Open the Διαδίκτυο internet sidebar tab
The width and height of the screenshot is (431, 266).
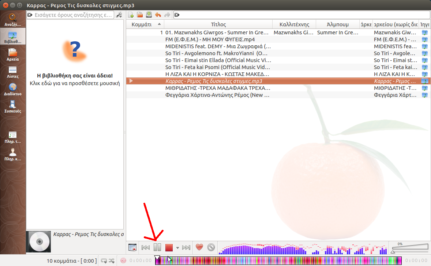(13, 89)
